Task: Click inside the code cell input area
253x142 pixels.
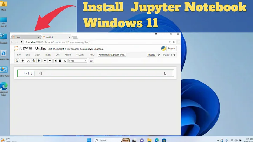Action: [104, 73]
